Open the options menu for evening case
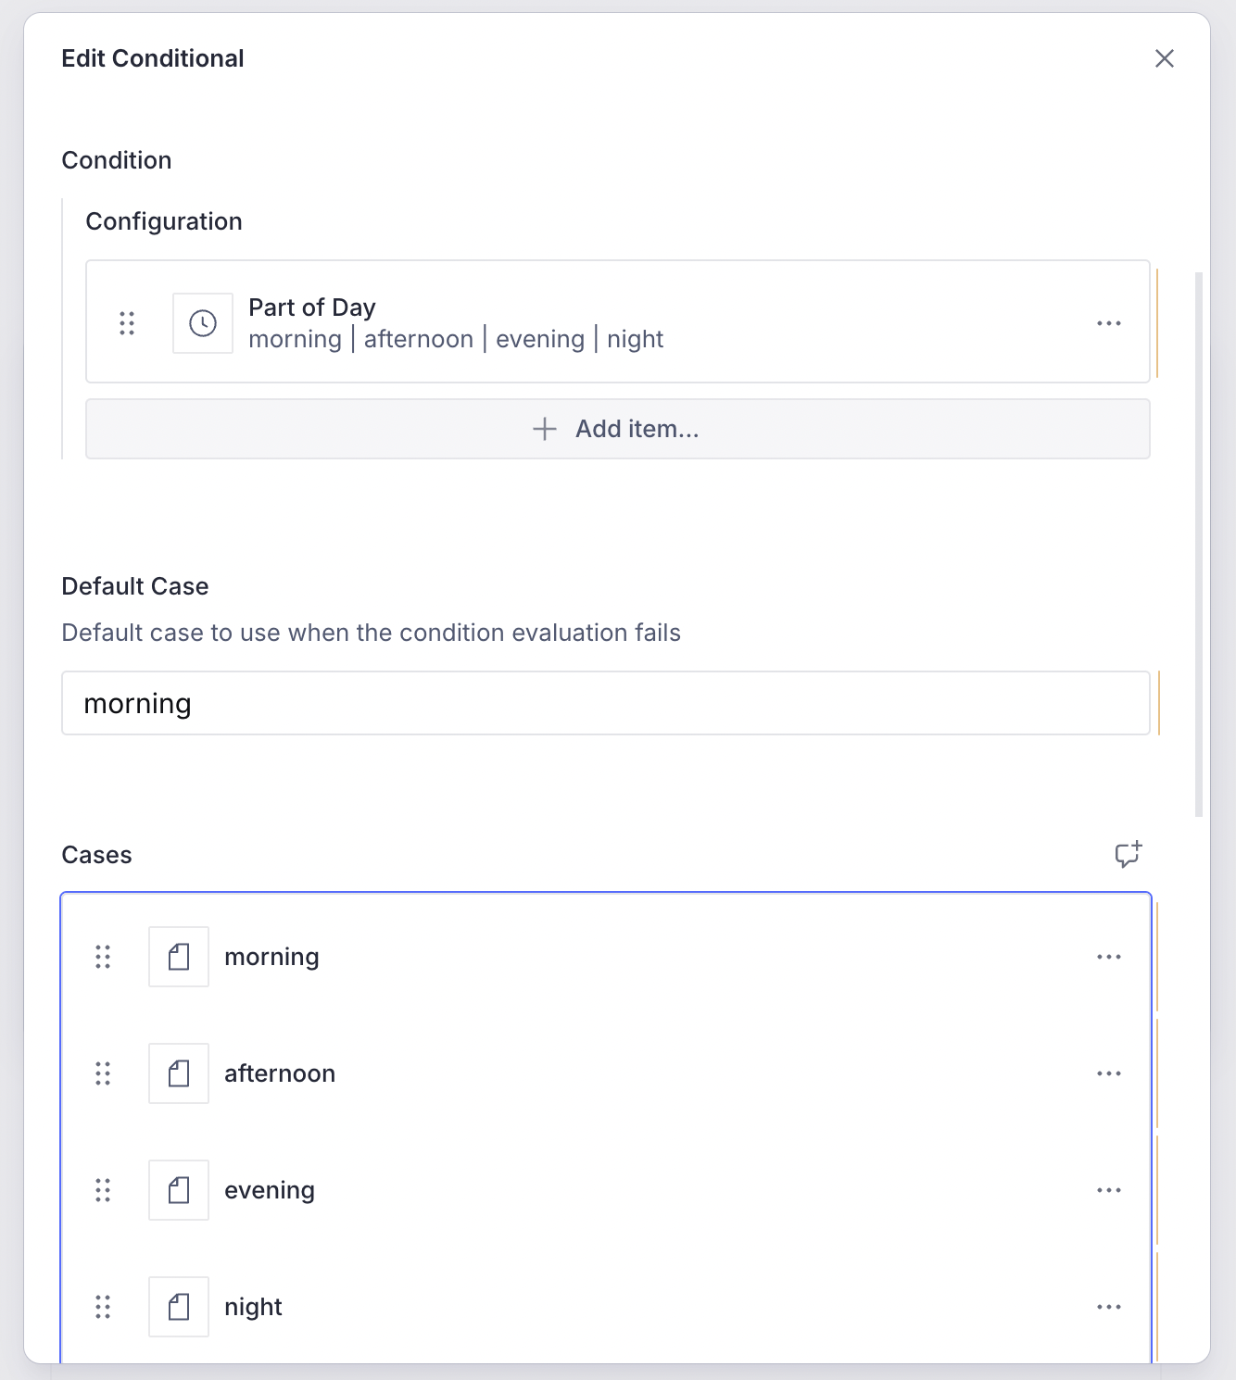Screen dimensions: 1236x1380 pos(1109,1190)
